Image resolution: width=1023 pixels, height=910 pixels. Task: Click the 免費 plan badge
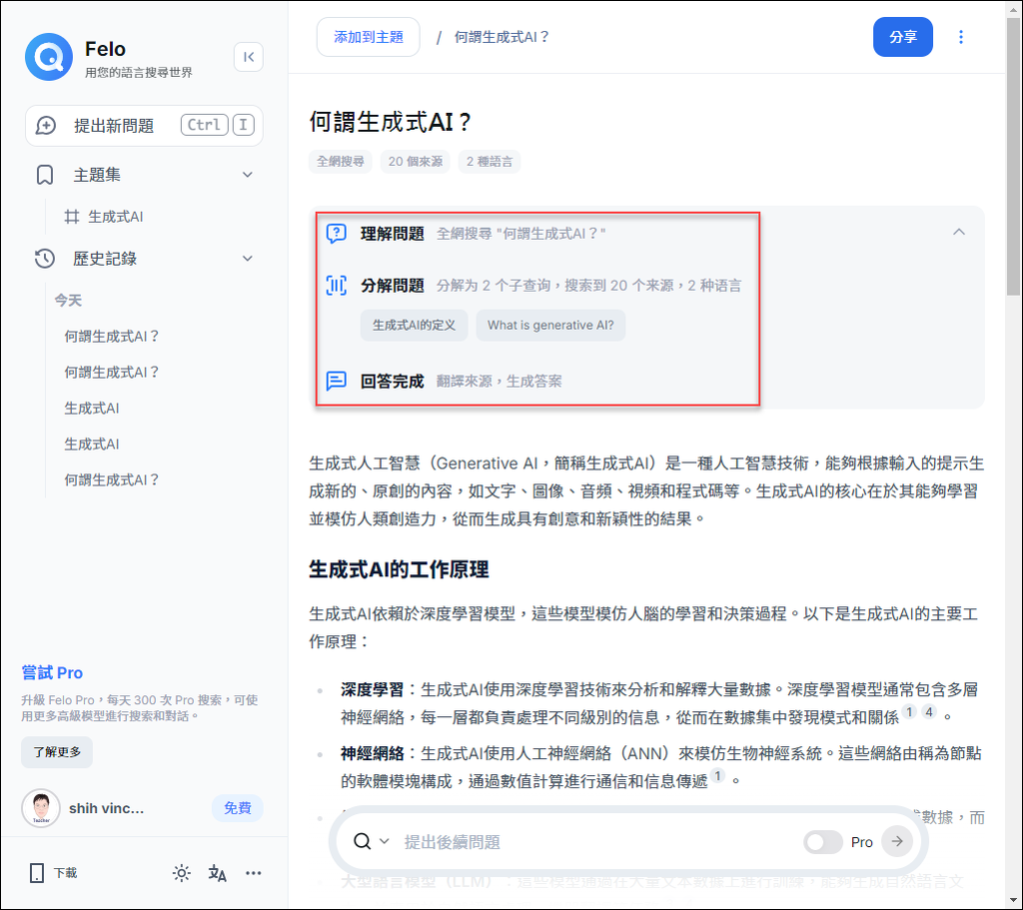238,808
